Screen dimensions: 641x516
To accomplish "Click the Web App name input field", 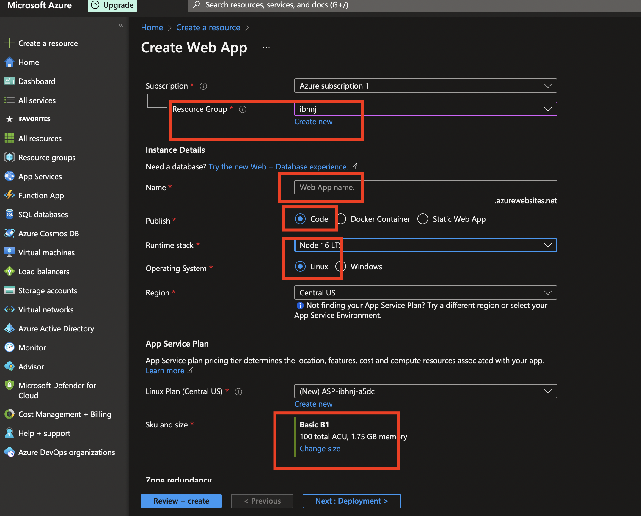I will (425, 187).
